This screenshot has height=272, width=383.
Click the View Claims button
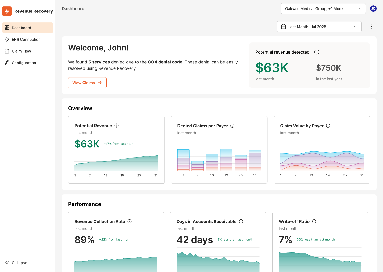[87, 83]
